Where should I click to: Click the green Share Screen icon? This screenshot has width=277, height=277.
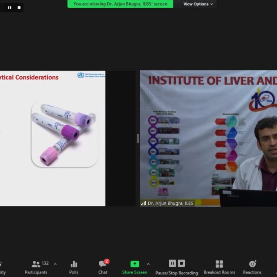click(135, 264)
